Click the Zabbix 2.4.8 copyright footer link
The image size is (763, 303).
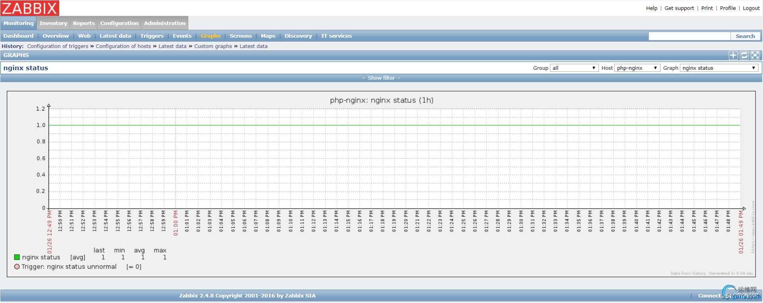coord(247,295)
